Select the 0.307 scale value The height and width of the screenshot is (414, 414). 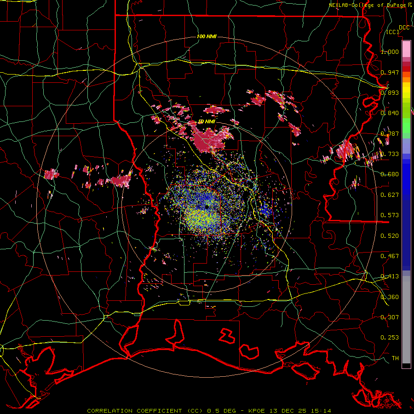[390, 317]
